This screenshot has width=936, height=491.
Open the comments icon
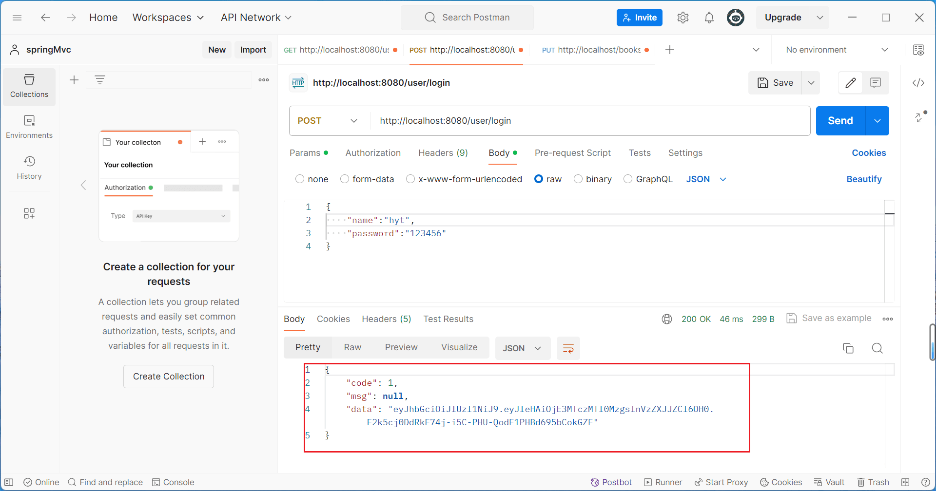pos(876,83)
